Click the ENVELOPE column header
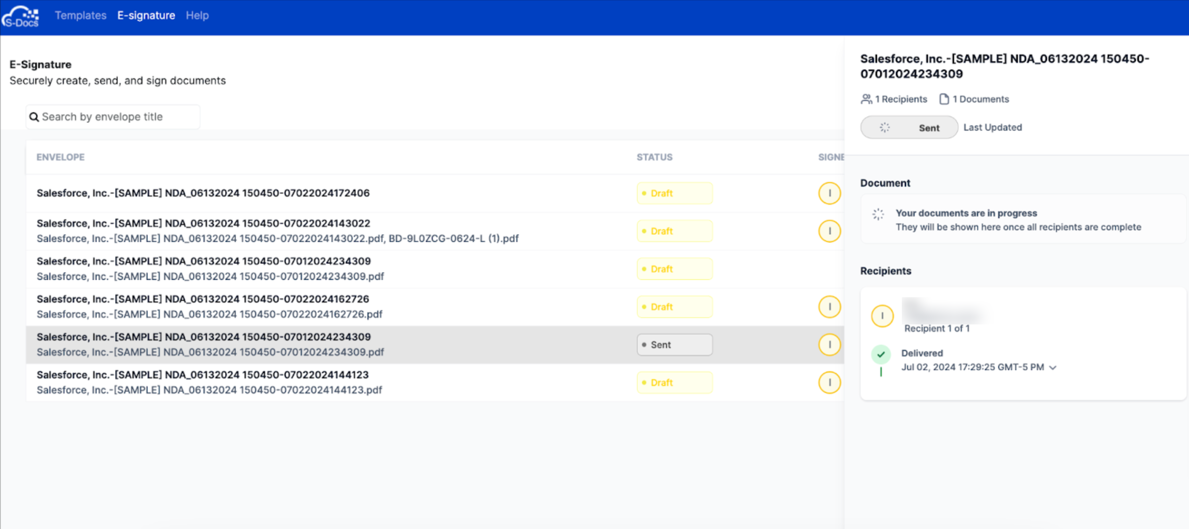Screen dimensions: 1189x529 pos(60,157)
